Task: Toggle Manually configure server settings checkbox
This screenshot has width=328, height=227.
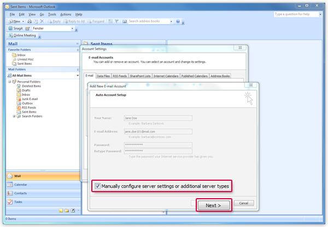Action: point(97,186)
